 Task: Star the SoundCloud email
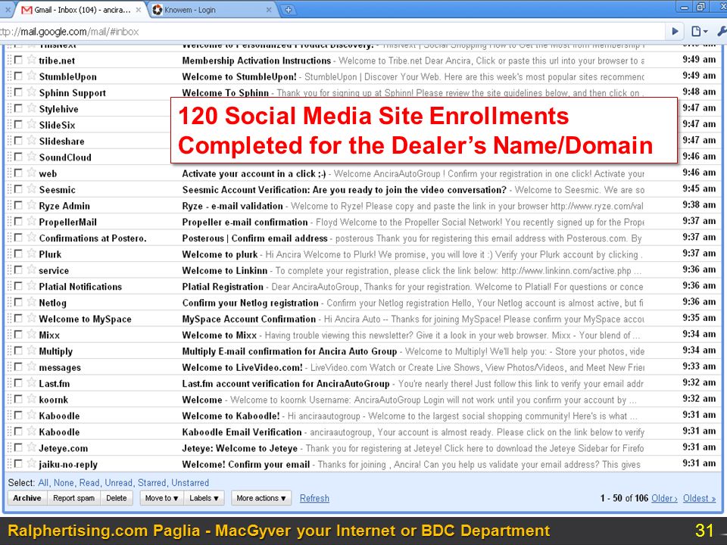pyautogui.click(x=32, y=156)
